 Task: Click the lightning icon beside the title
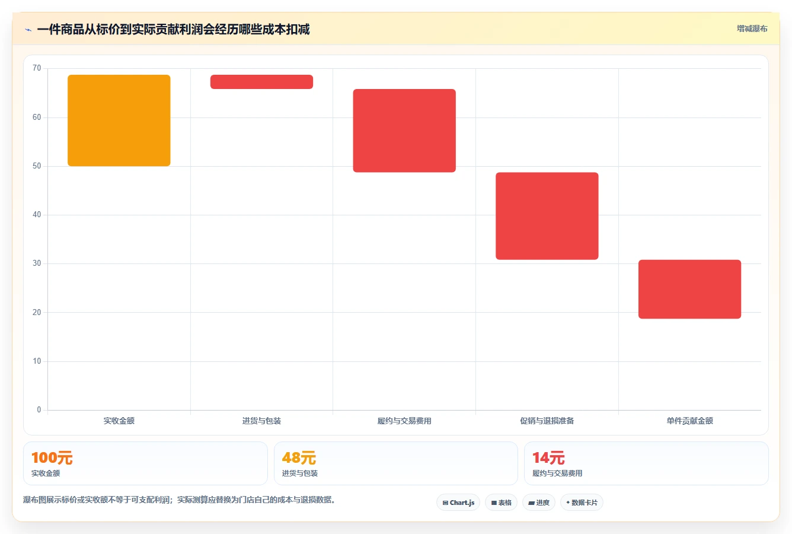pyautogui.click(x=28, y=30)
